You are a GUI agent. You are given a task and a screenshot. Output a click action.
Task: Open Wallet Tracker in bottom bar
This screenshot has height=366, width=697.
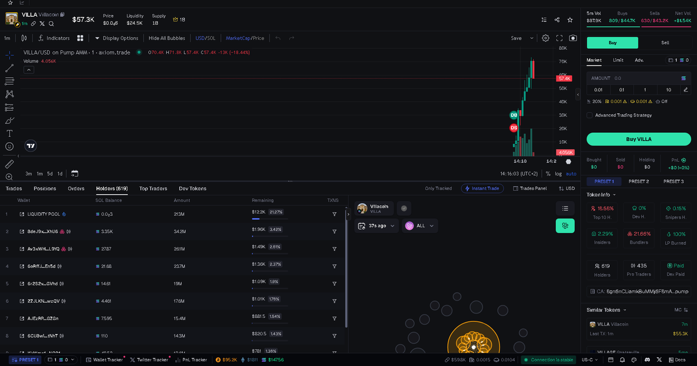104,360
